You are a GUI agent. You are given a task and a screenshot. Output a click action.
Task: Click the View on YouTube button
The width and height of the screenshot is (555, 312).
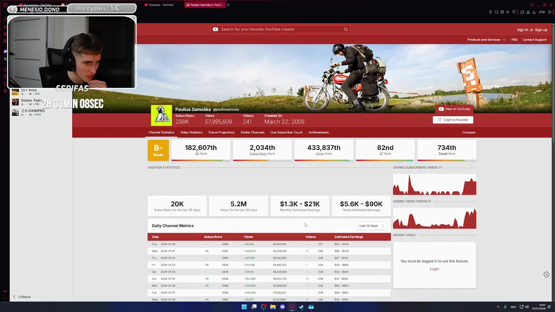point(454,109)
